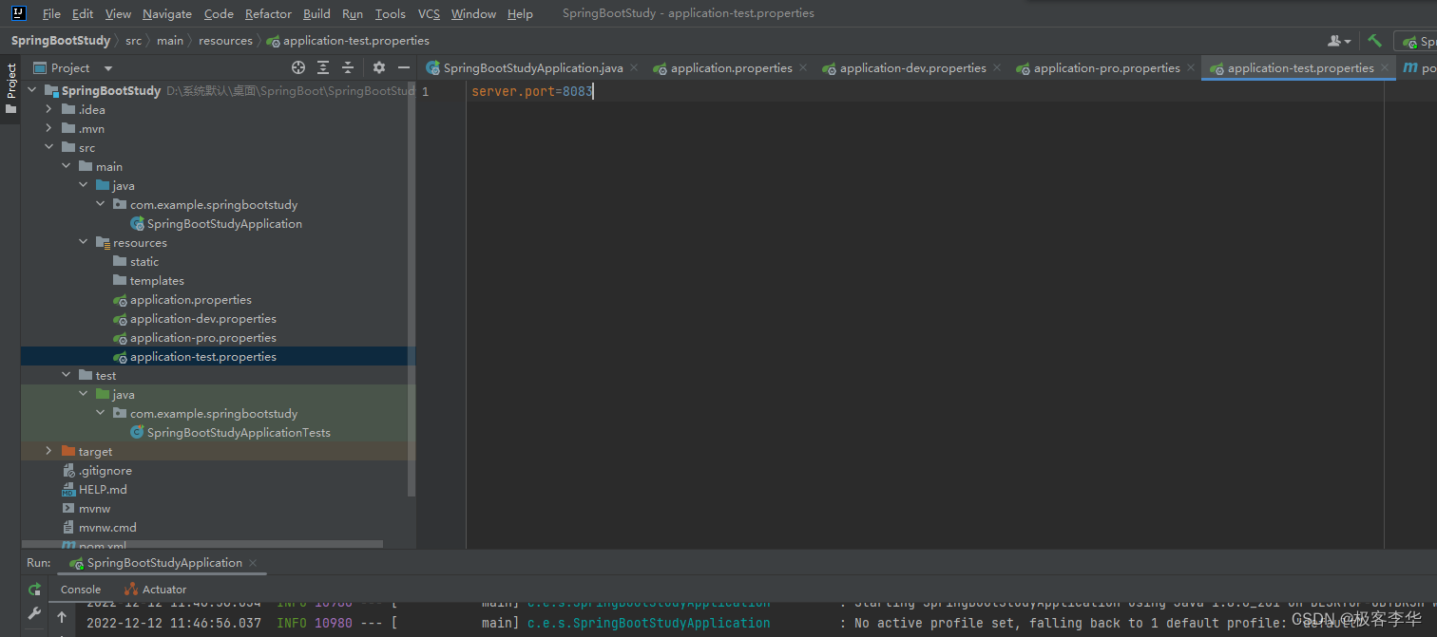Collapse the SpringBootStudy root node
1437x637 pixels.
tap(32, 91)
